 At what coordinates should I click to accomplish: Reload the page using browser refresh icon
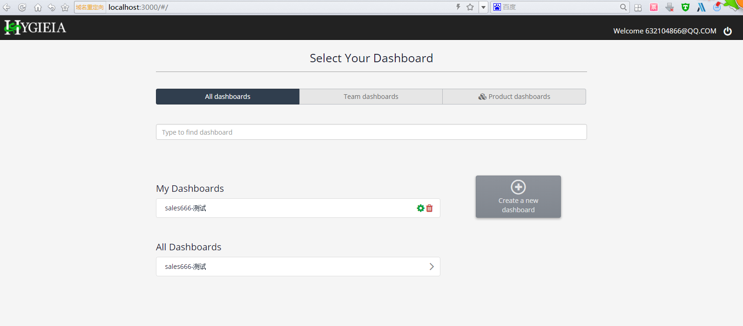[x=22, y=7]
